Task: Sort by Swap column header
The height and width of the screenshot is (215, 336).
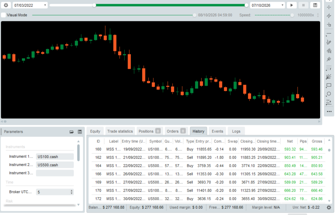Action: tap(233, 141)
